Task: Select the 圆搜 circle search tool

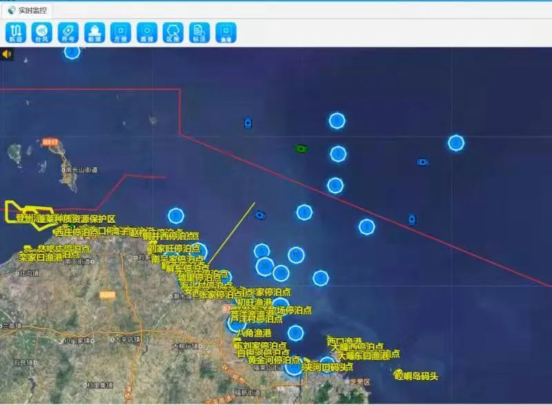Action: pyautogui.click(x=147, y=32)
